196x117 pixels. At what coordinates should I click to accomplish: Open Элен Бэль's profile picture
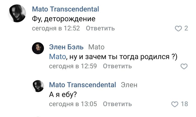pos(38,48)
